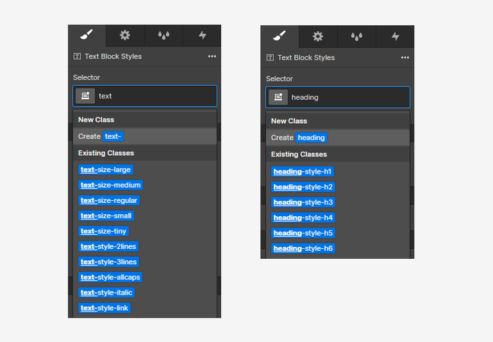493x342 pixels.
Task: Click the Text Block icon in left panel header
Action: pyautogui.click(x=77, y=56)
